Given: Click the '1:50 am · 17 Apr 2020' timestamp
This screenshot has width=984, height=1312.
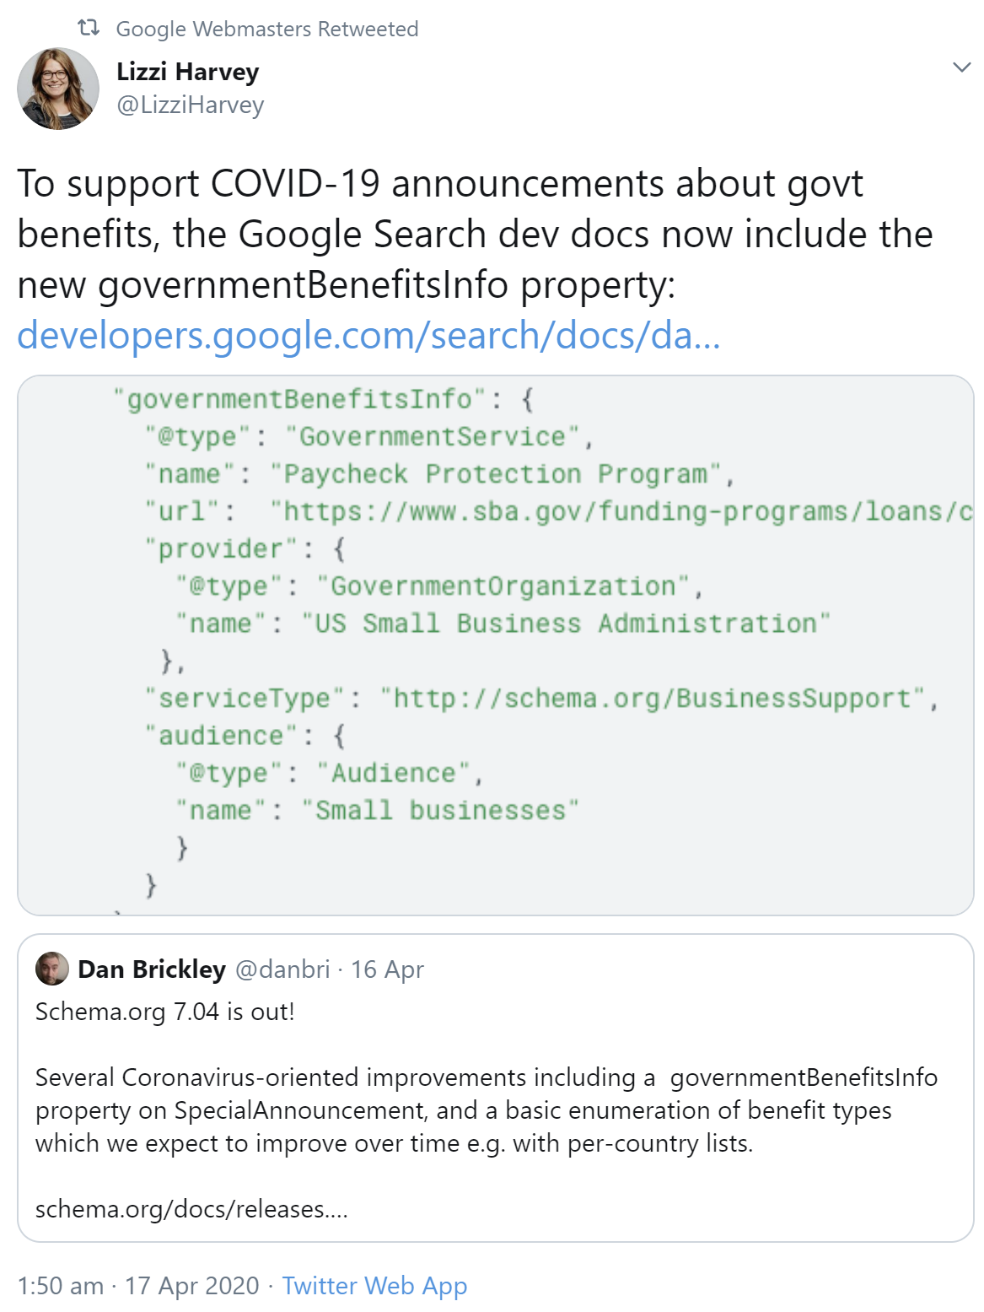Looking at the screenshot, I should pos(138,1285).
